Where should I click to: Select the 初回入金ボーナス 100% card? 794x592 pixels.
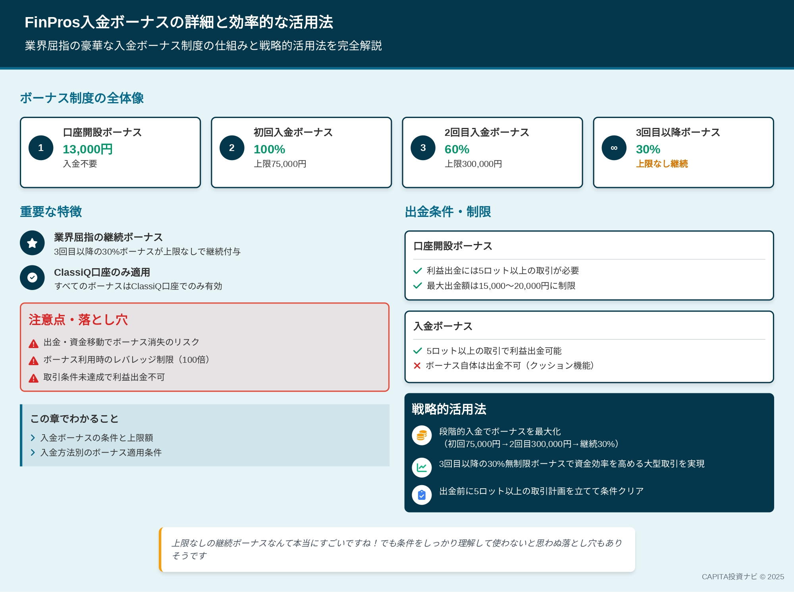pyautogui.click(x=301, y=152)
